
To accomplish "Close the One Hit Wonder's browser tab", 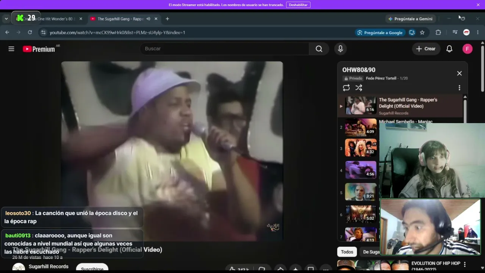I will (81, 19).
